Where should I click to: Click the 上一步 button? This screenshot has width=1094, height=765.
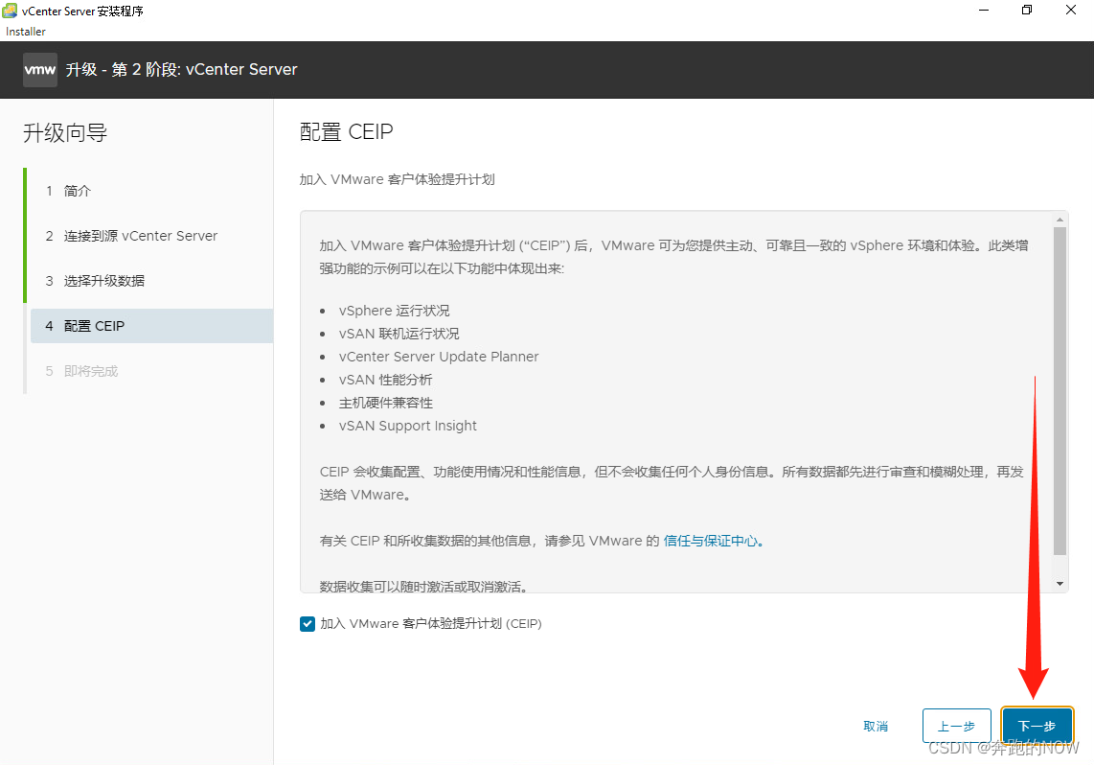[957, 726]
